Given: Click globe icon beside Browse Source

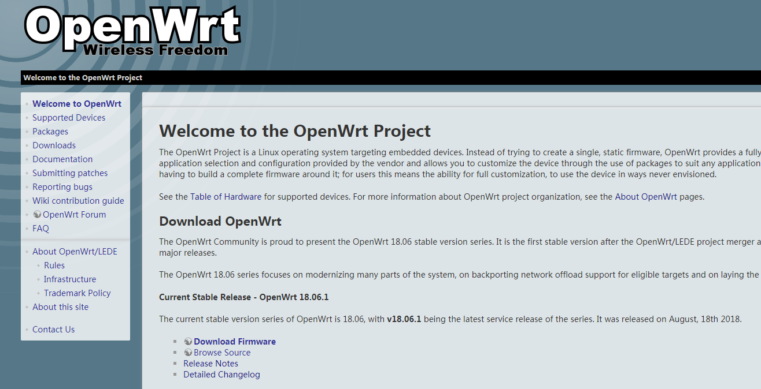Looking at the screenshot, I should coord(188,353).
